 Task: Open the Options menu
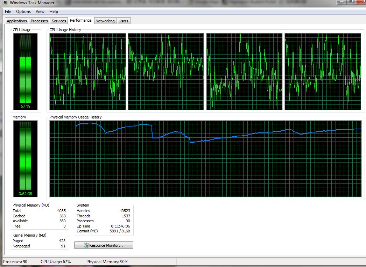click(23, 12)
